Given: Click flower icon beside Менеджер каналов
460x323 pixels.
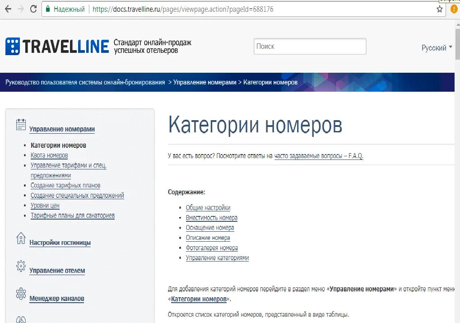Looking at the screenshot, I should [21, 294].
